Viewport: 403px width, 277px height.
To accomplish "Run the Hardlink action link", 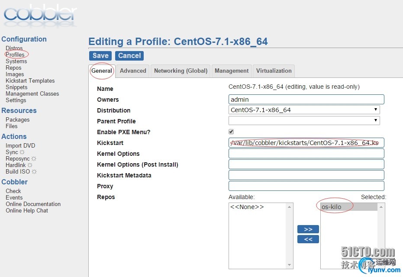I will pos(16,165).
